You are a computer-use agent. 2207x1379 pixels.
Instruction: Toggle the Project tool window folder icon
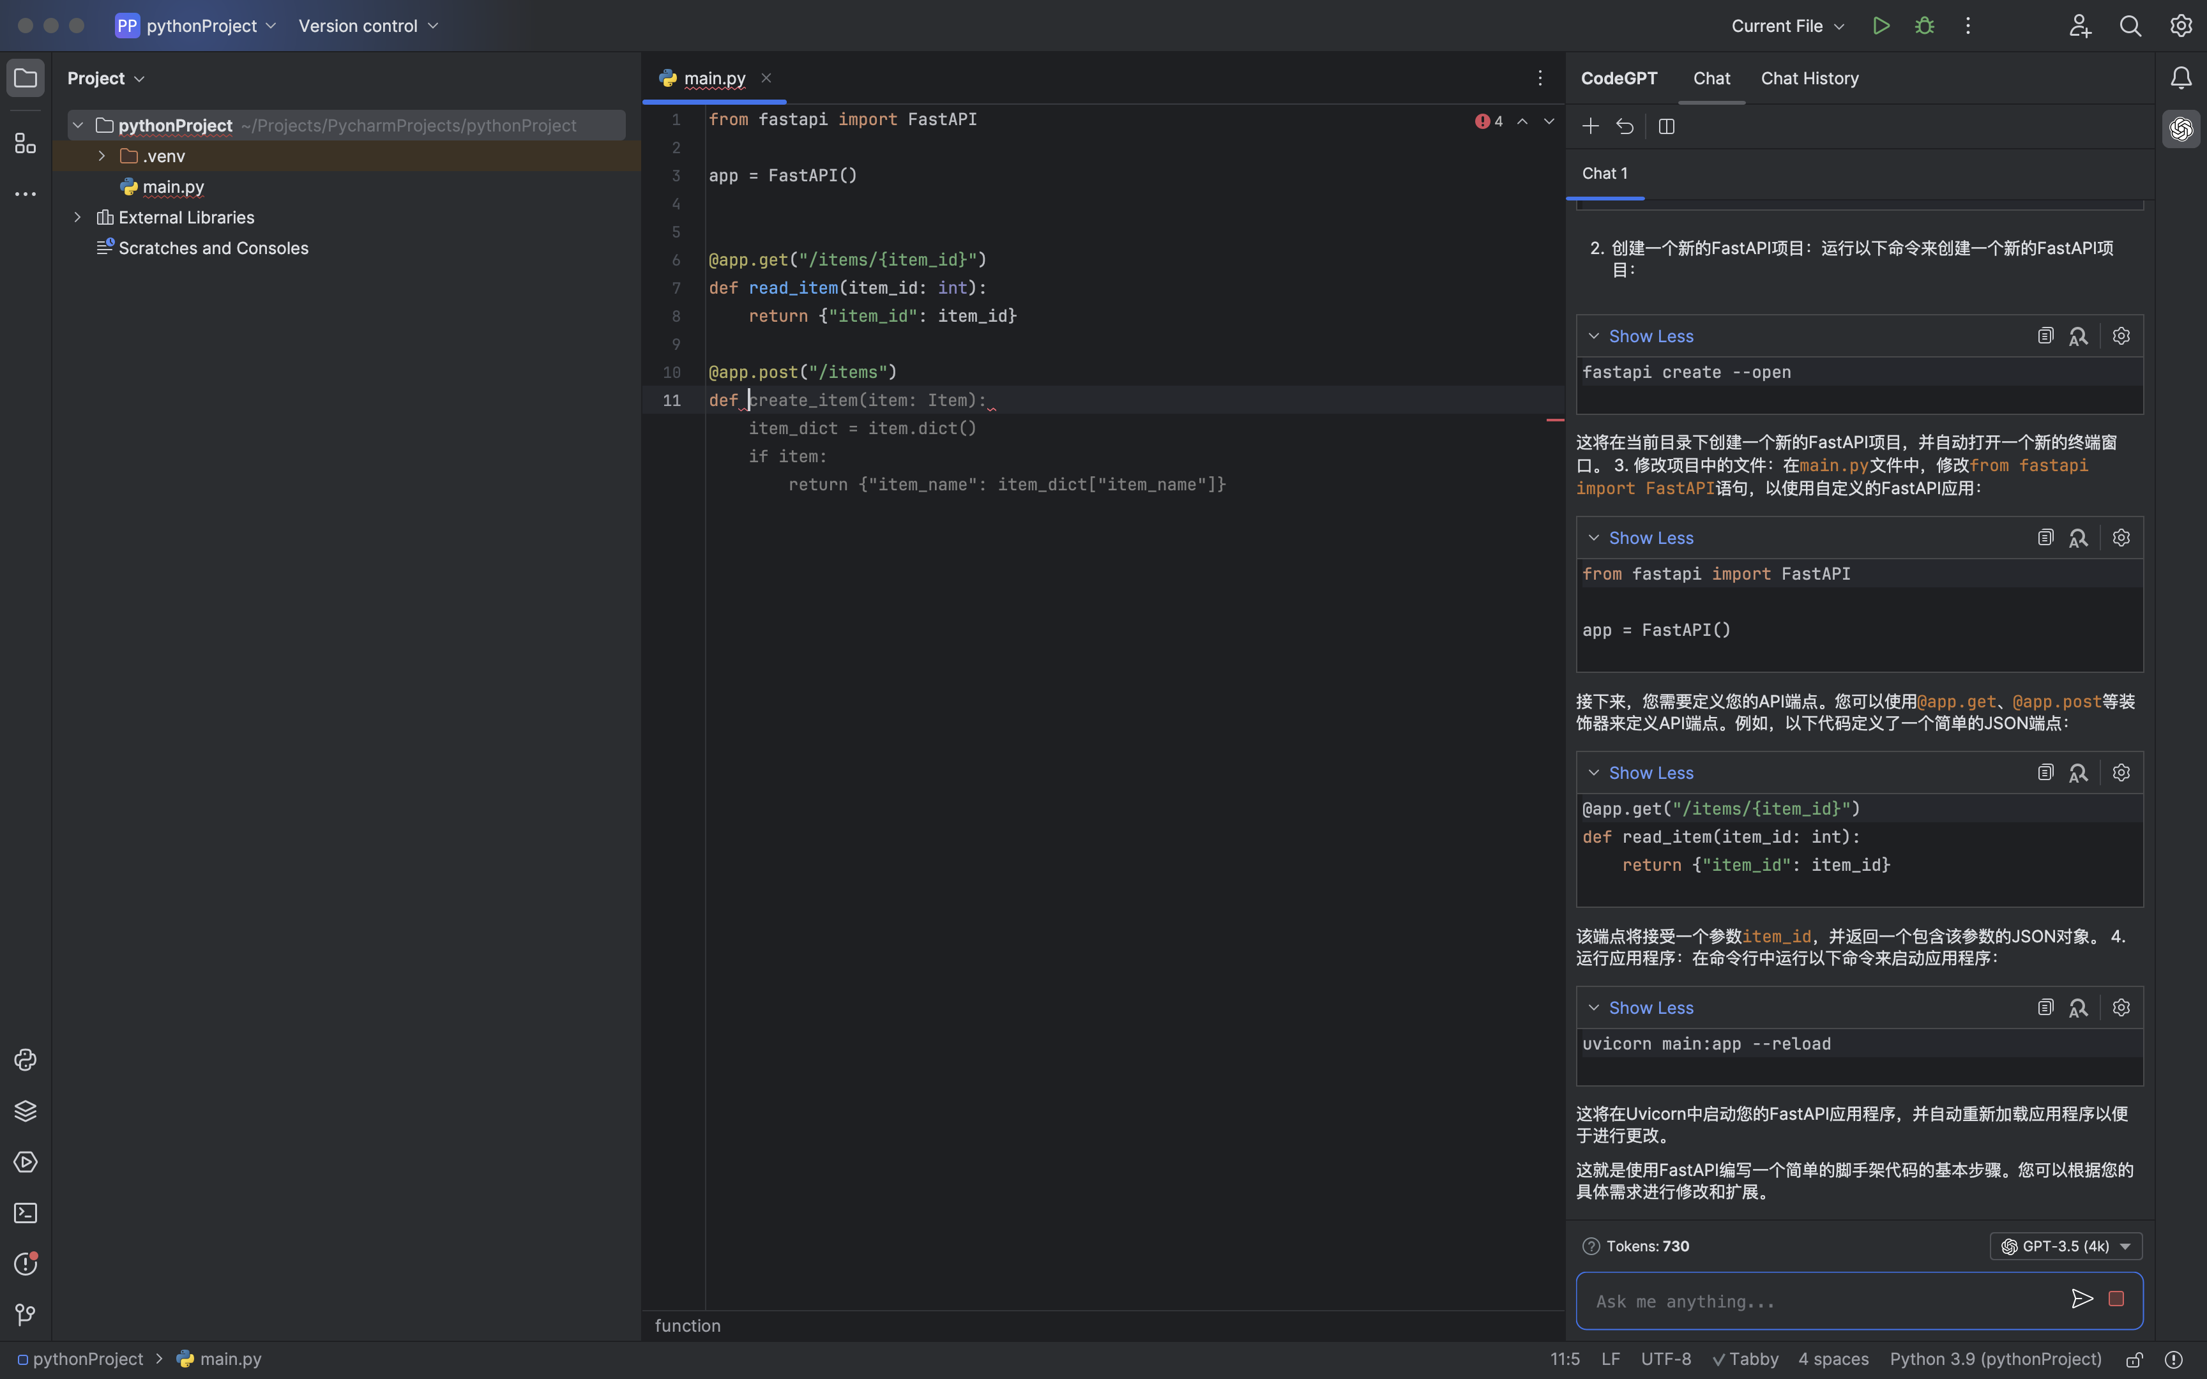[26, 79]
